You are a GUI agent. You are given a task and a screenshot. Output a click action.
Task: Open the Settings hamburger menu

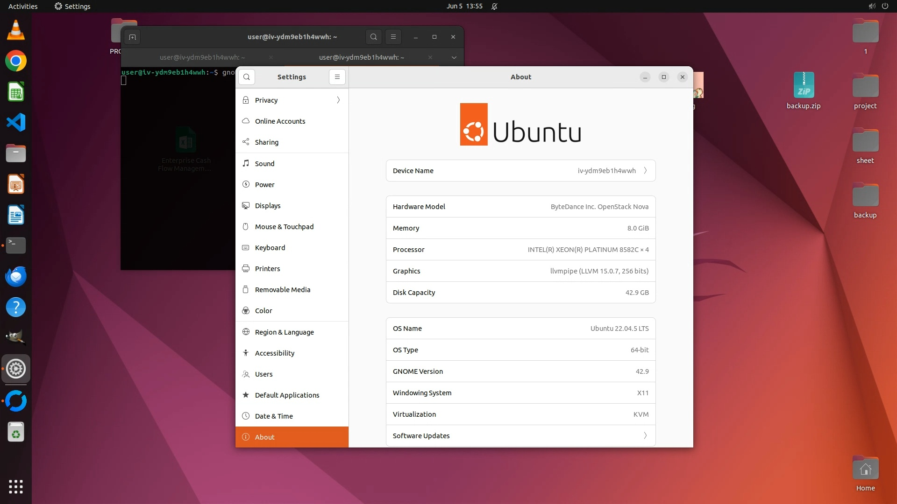tap(337, 77)
